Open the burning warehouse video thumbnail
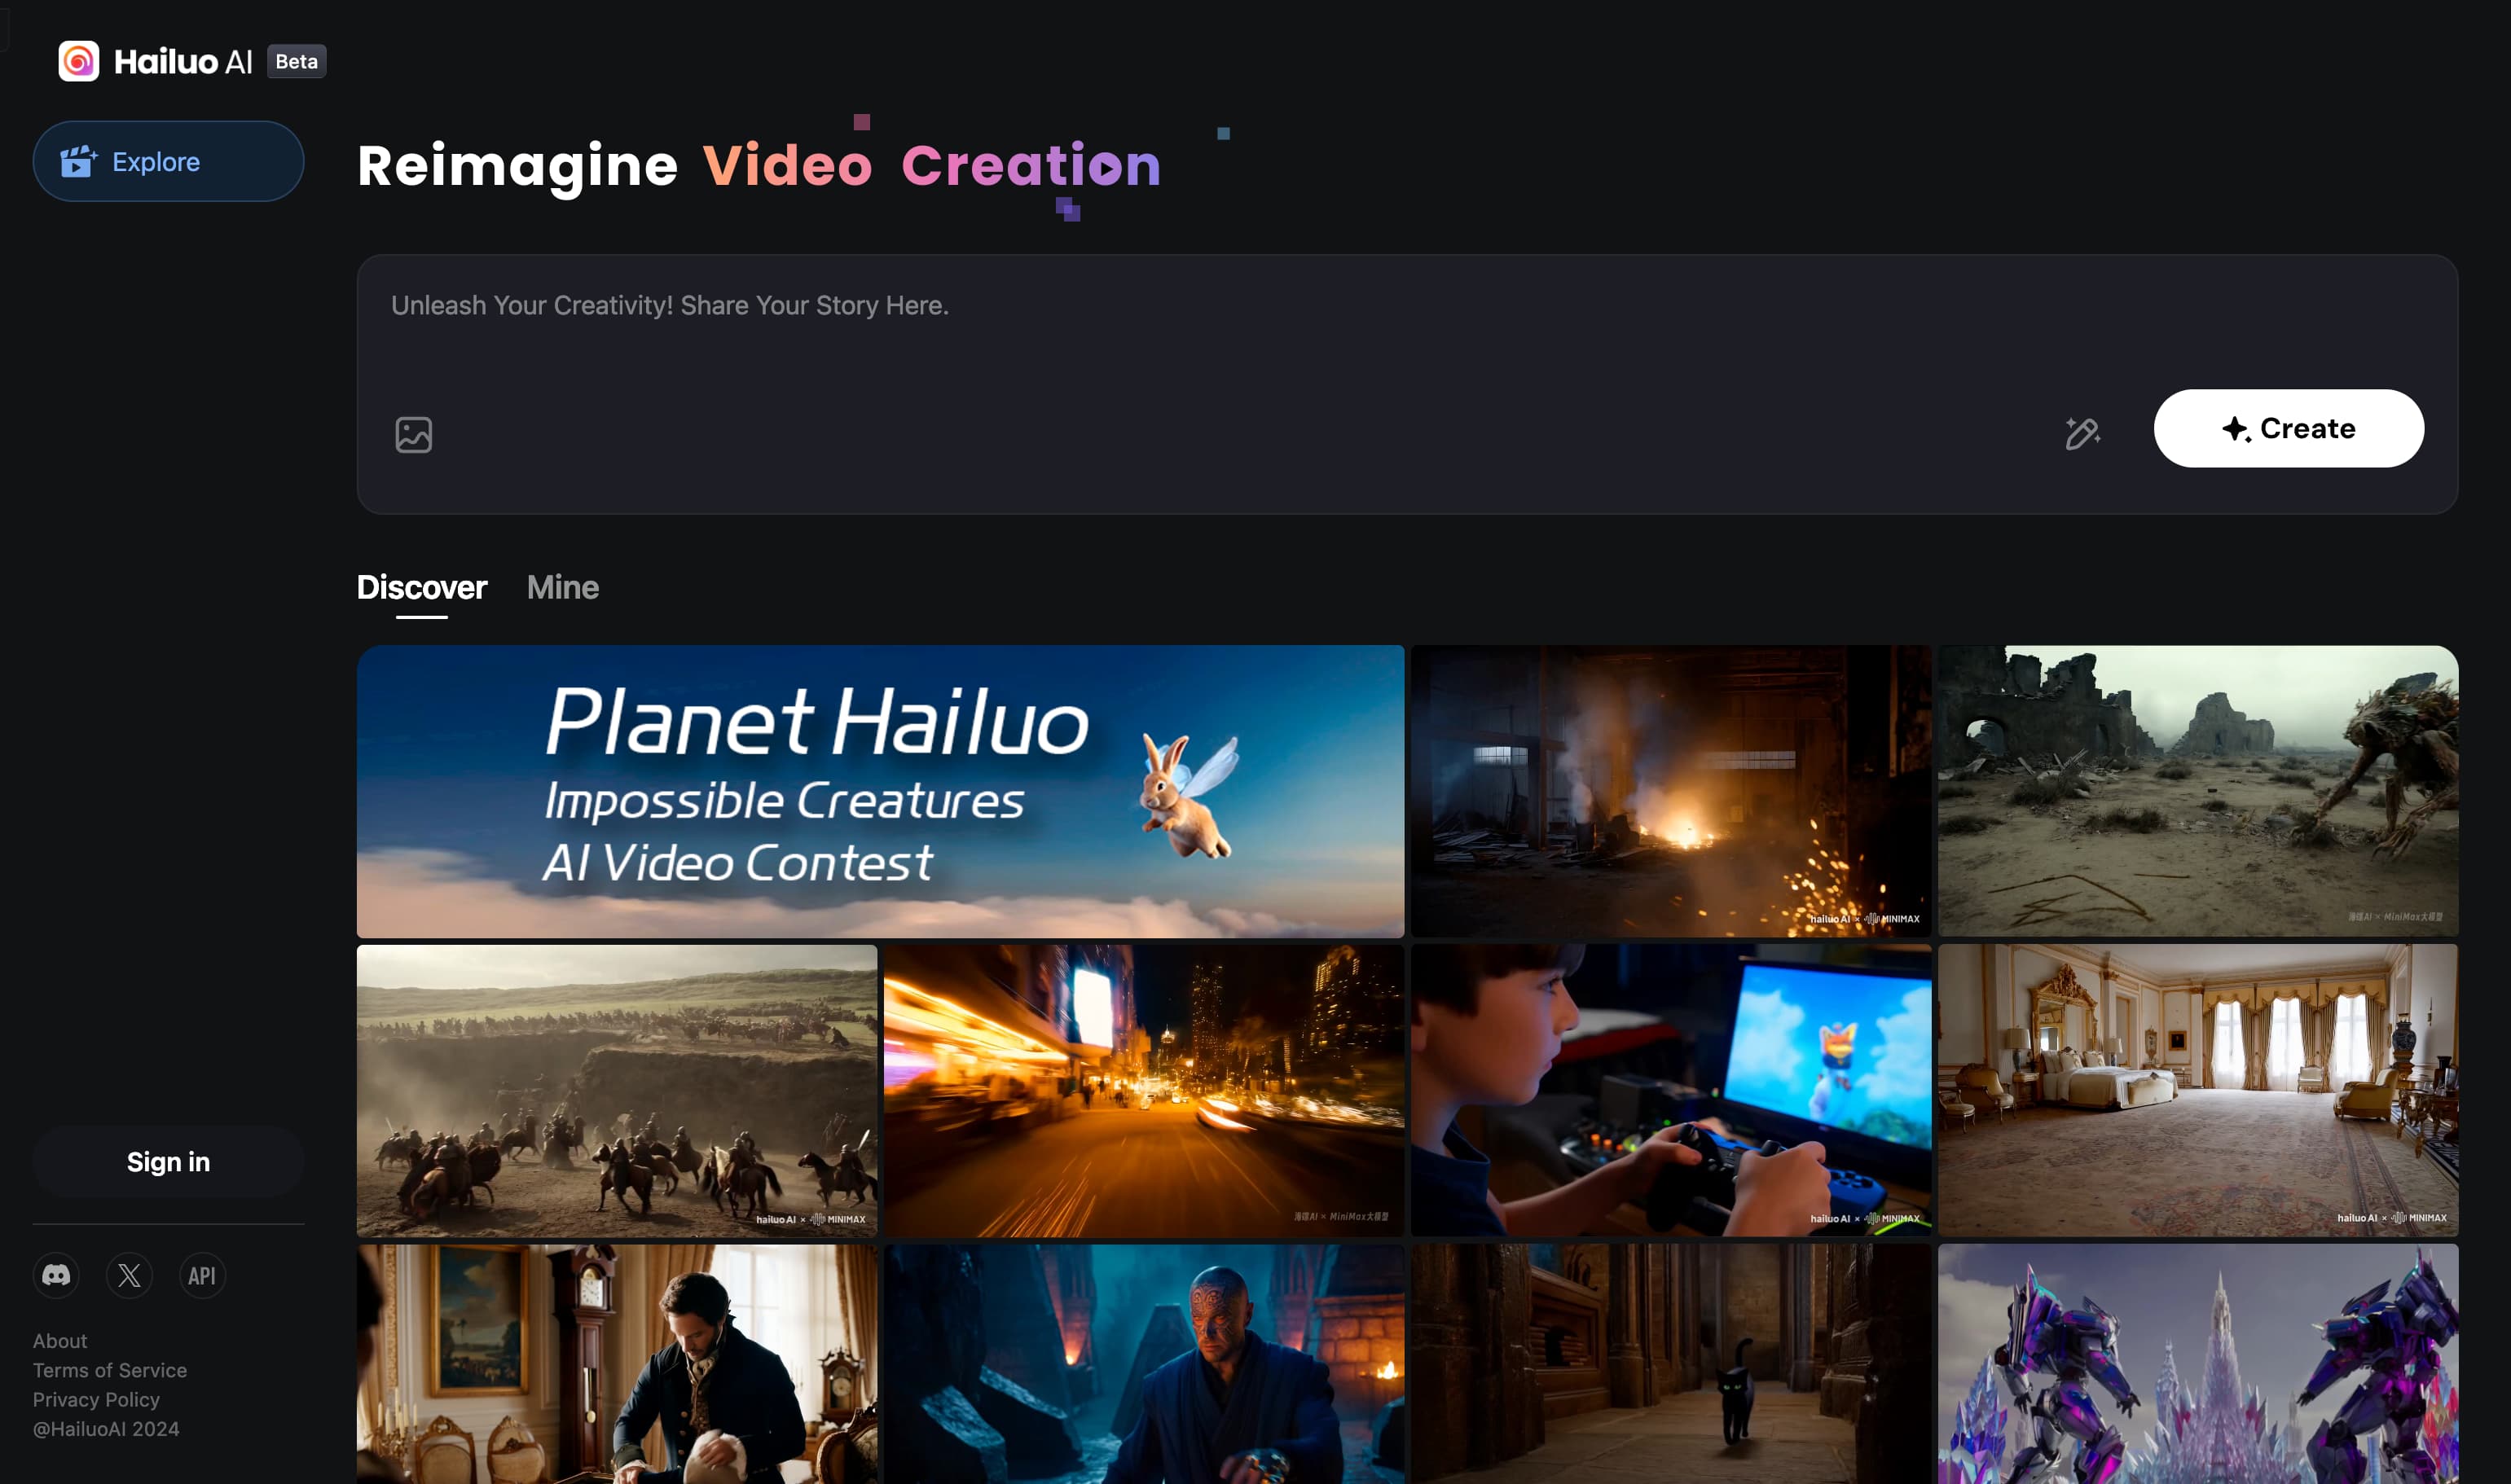 [1671, 791]
